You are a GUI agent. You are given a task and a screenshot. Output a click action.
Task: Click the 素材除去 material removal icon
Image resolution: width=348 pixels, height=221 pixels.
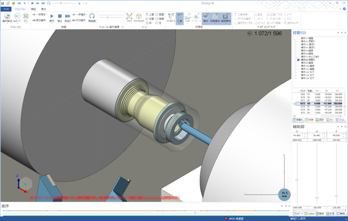[x=7, y=18]
